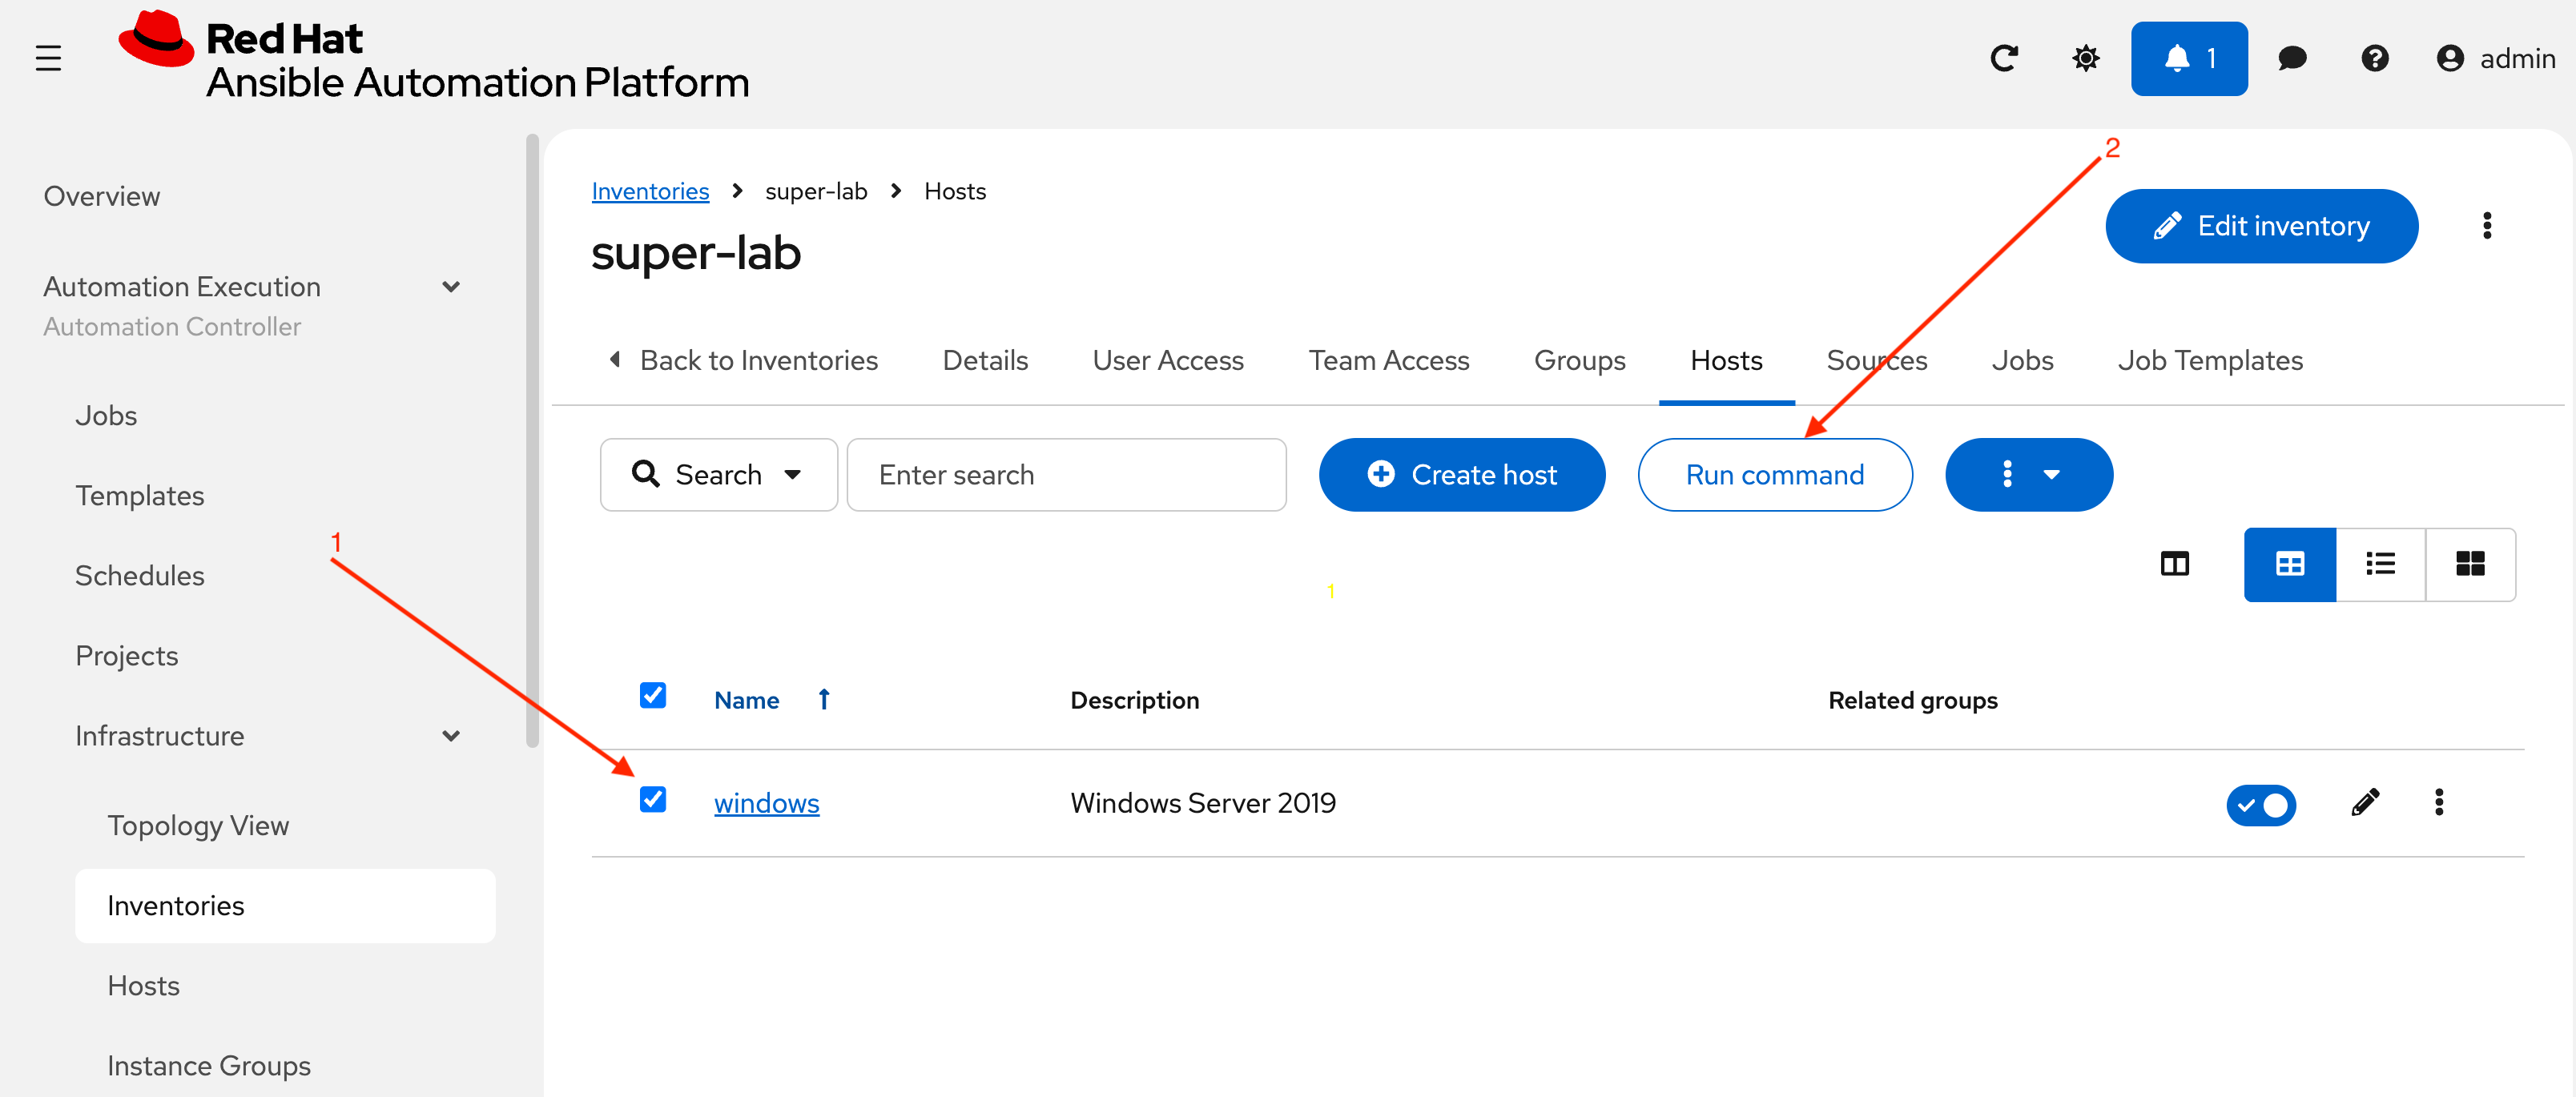Open the notifications bell
The image size is (2576, 1097).
coord(2188,59)
